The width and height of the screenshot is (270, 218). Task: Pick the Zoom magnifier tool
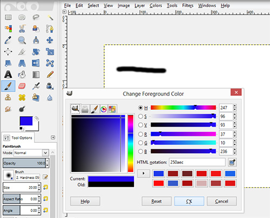[x=22, y=40]
